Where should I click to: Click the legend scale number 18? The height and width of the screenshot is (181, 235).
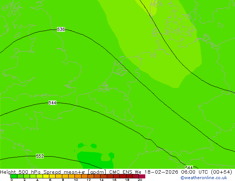pos(127,180)
